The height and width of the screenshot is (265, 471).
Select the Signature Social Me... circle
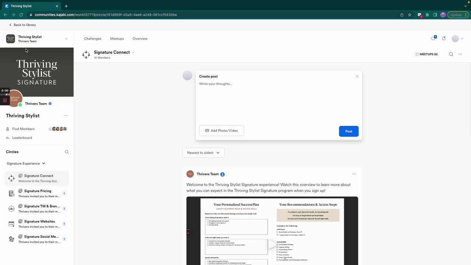[37, 239]
